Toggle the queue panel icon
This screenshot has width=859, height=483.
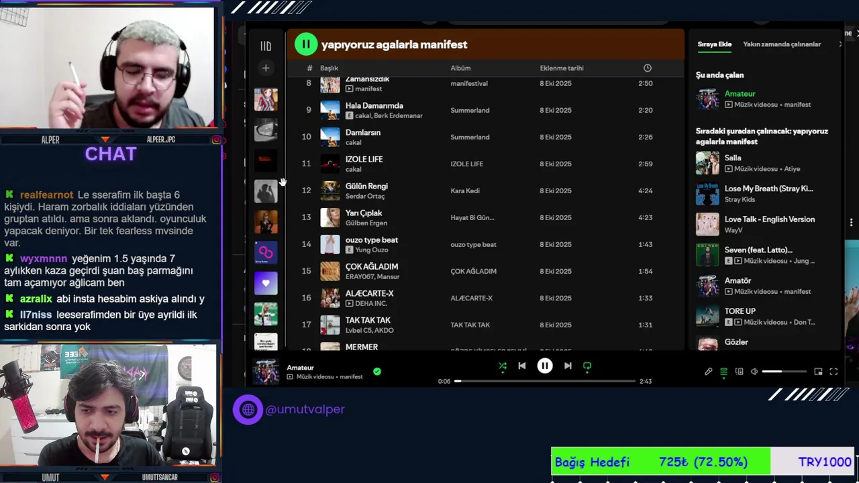723,372
